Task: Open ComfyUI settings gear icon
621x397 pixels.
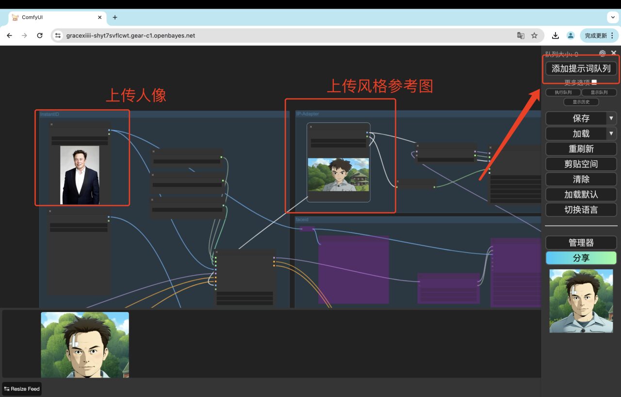Action: click(x=602, y=53)
